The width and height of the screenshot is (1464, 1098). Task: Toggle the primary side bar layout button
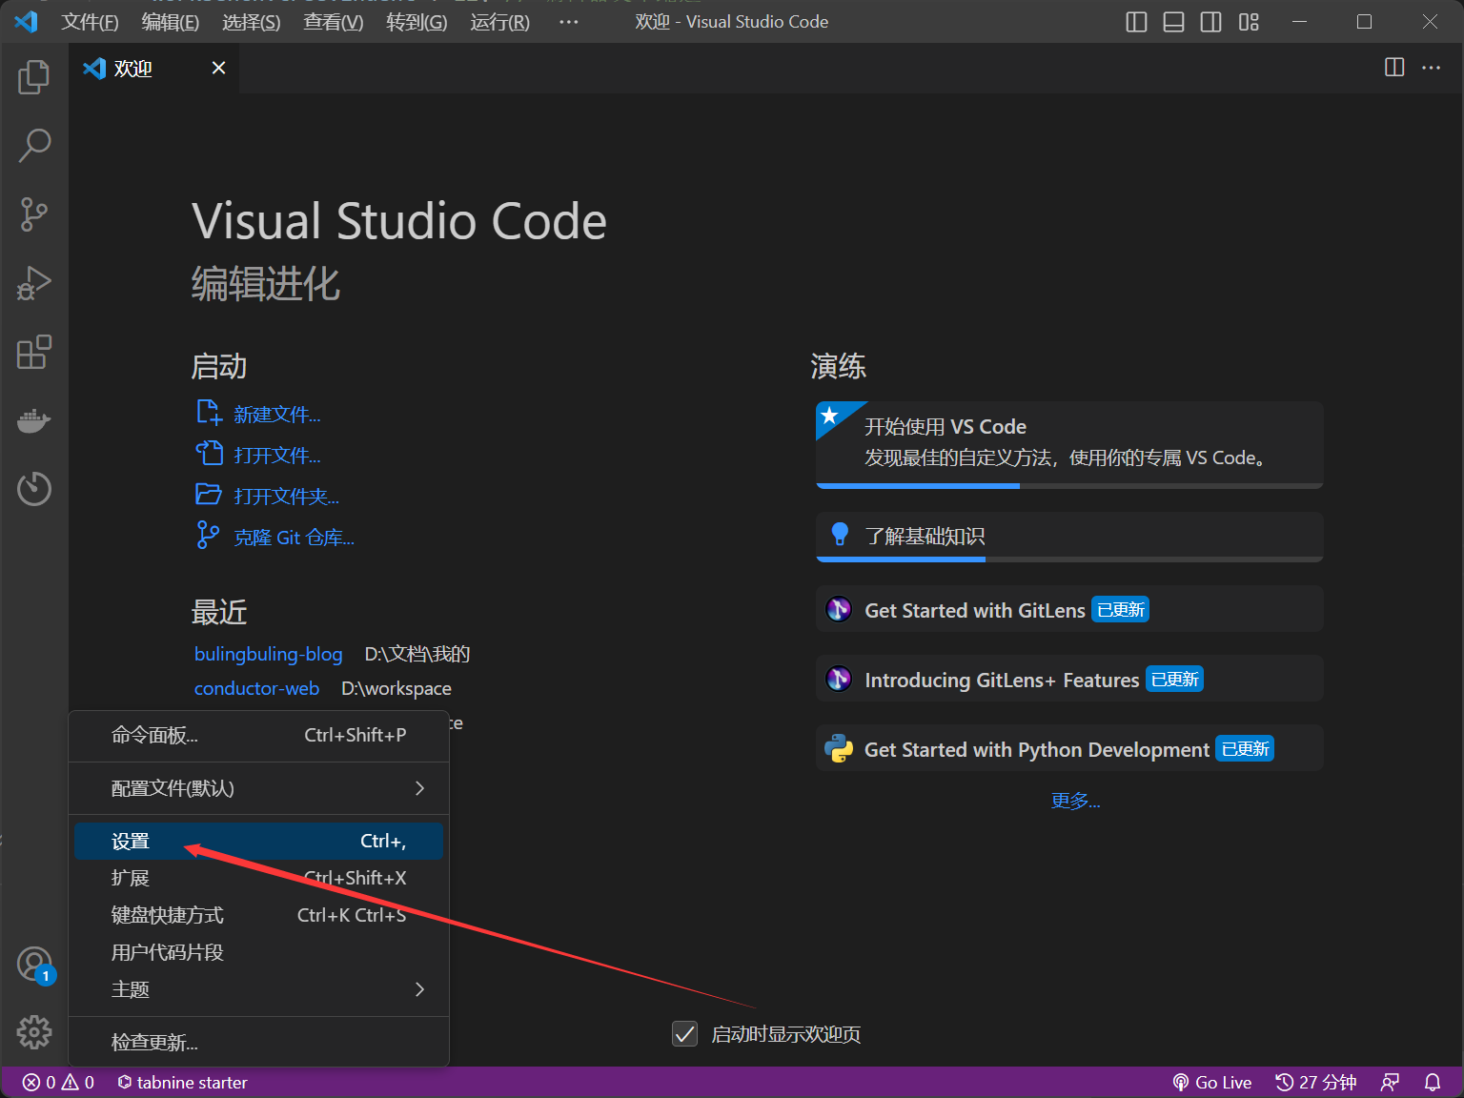click(1136, 22)
